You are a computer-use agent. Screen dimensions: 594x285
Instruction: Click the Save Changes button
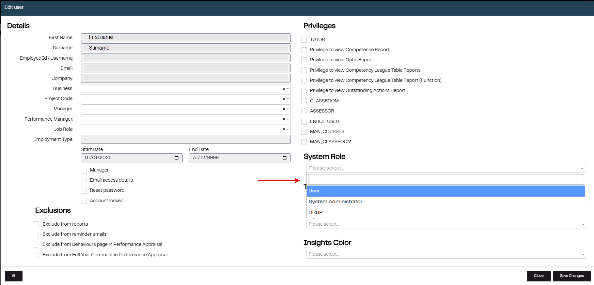pyautogui.click(x=571, y=276)
